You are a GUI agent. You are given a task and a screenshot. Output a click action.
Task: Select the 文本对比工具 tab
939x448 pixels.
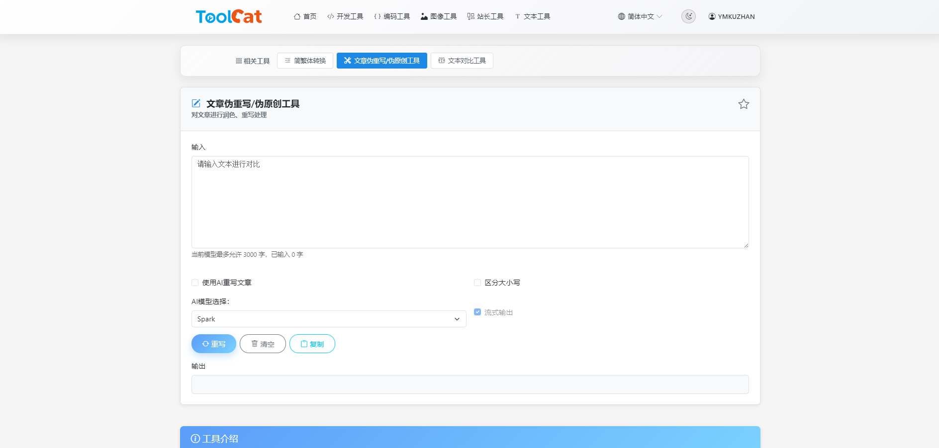[x=462, y=61]
